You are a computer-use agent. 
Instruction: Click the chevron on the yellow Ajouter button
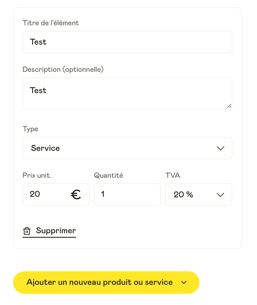click(x=184, y=283)
